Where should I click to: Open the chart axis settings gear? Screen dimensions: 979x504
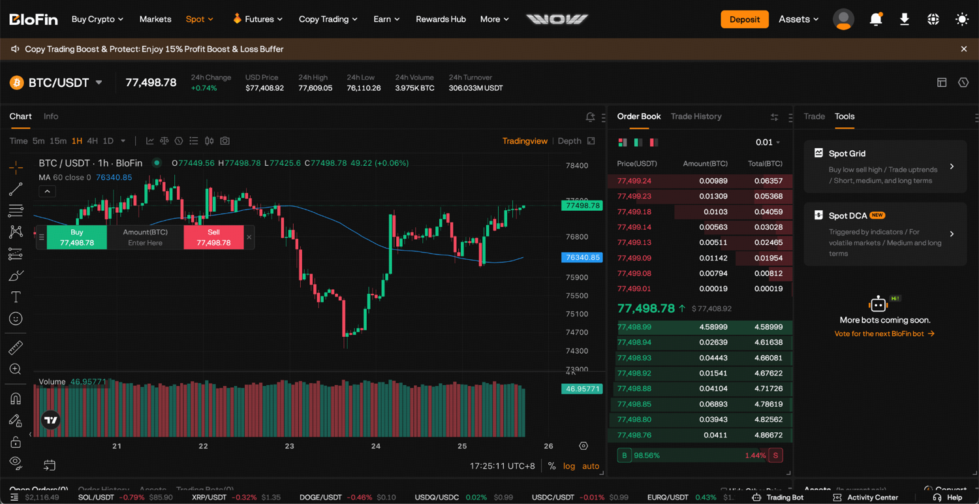coord(583,446)
